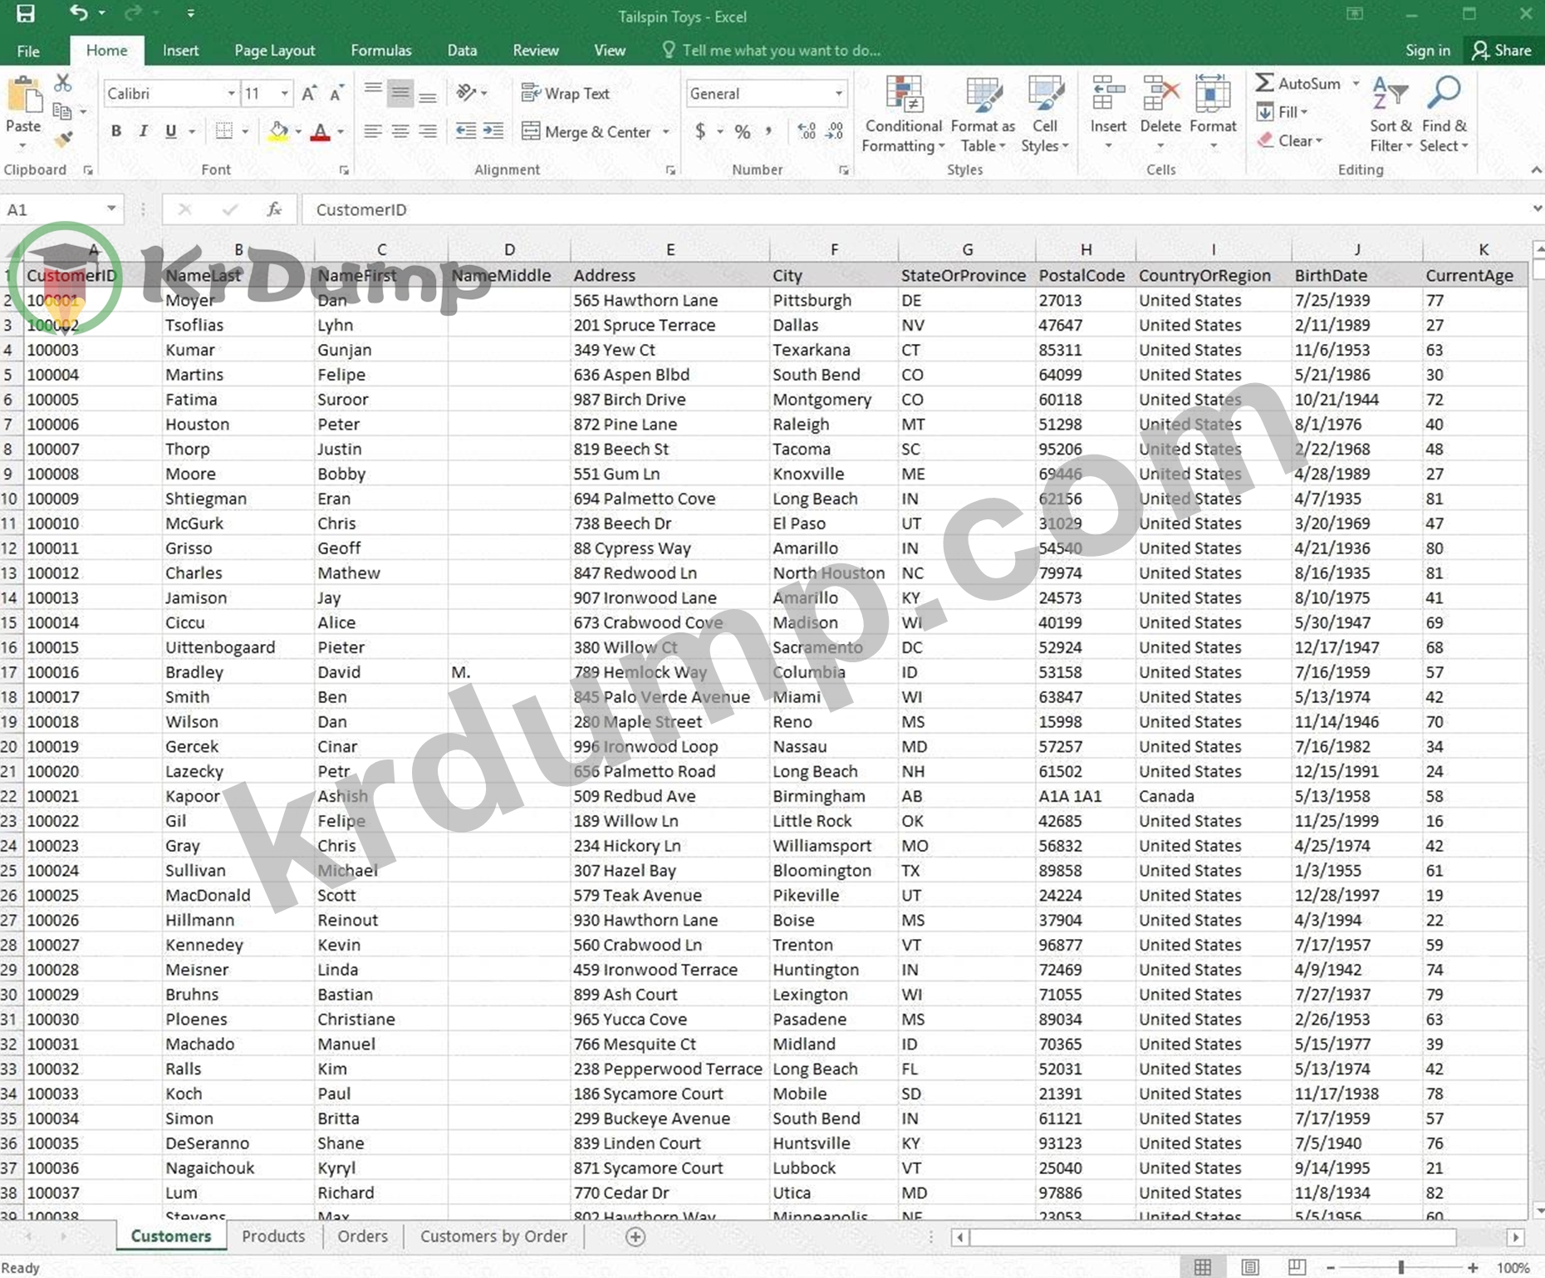
Task: Apply Percent Style format
Action: click(743, 131)
